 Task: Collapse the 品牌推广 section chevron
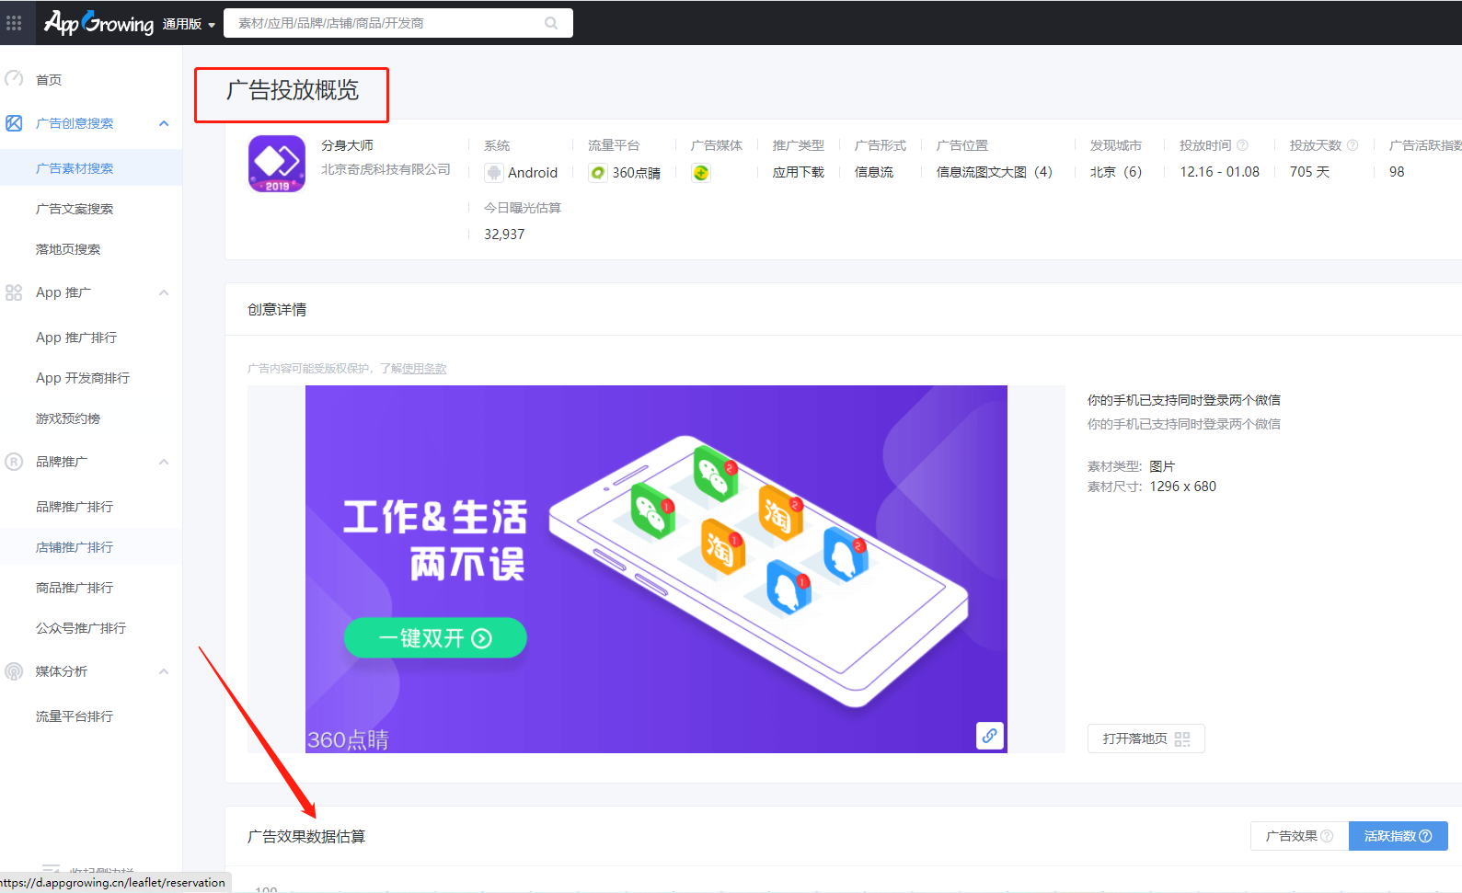(x=164, y=462)
